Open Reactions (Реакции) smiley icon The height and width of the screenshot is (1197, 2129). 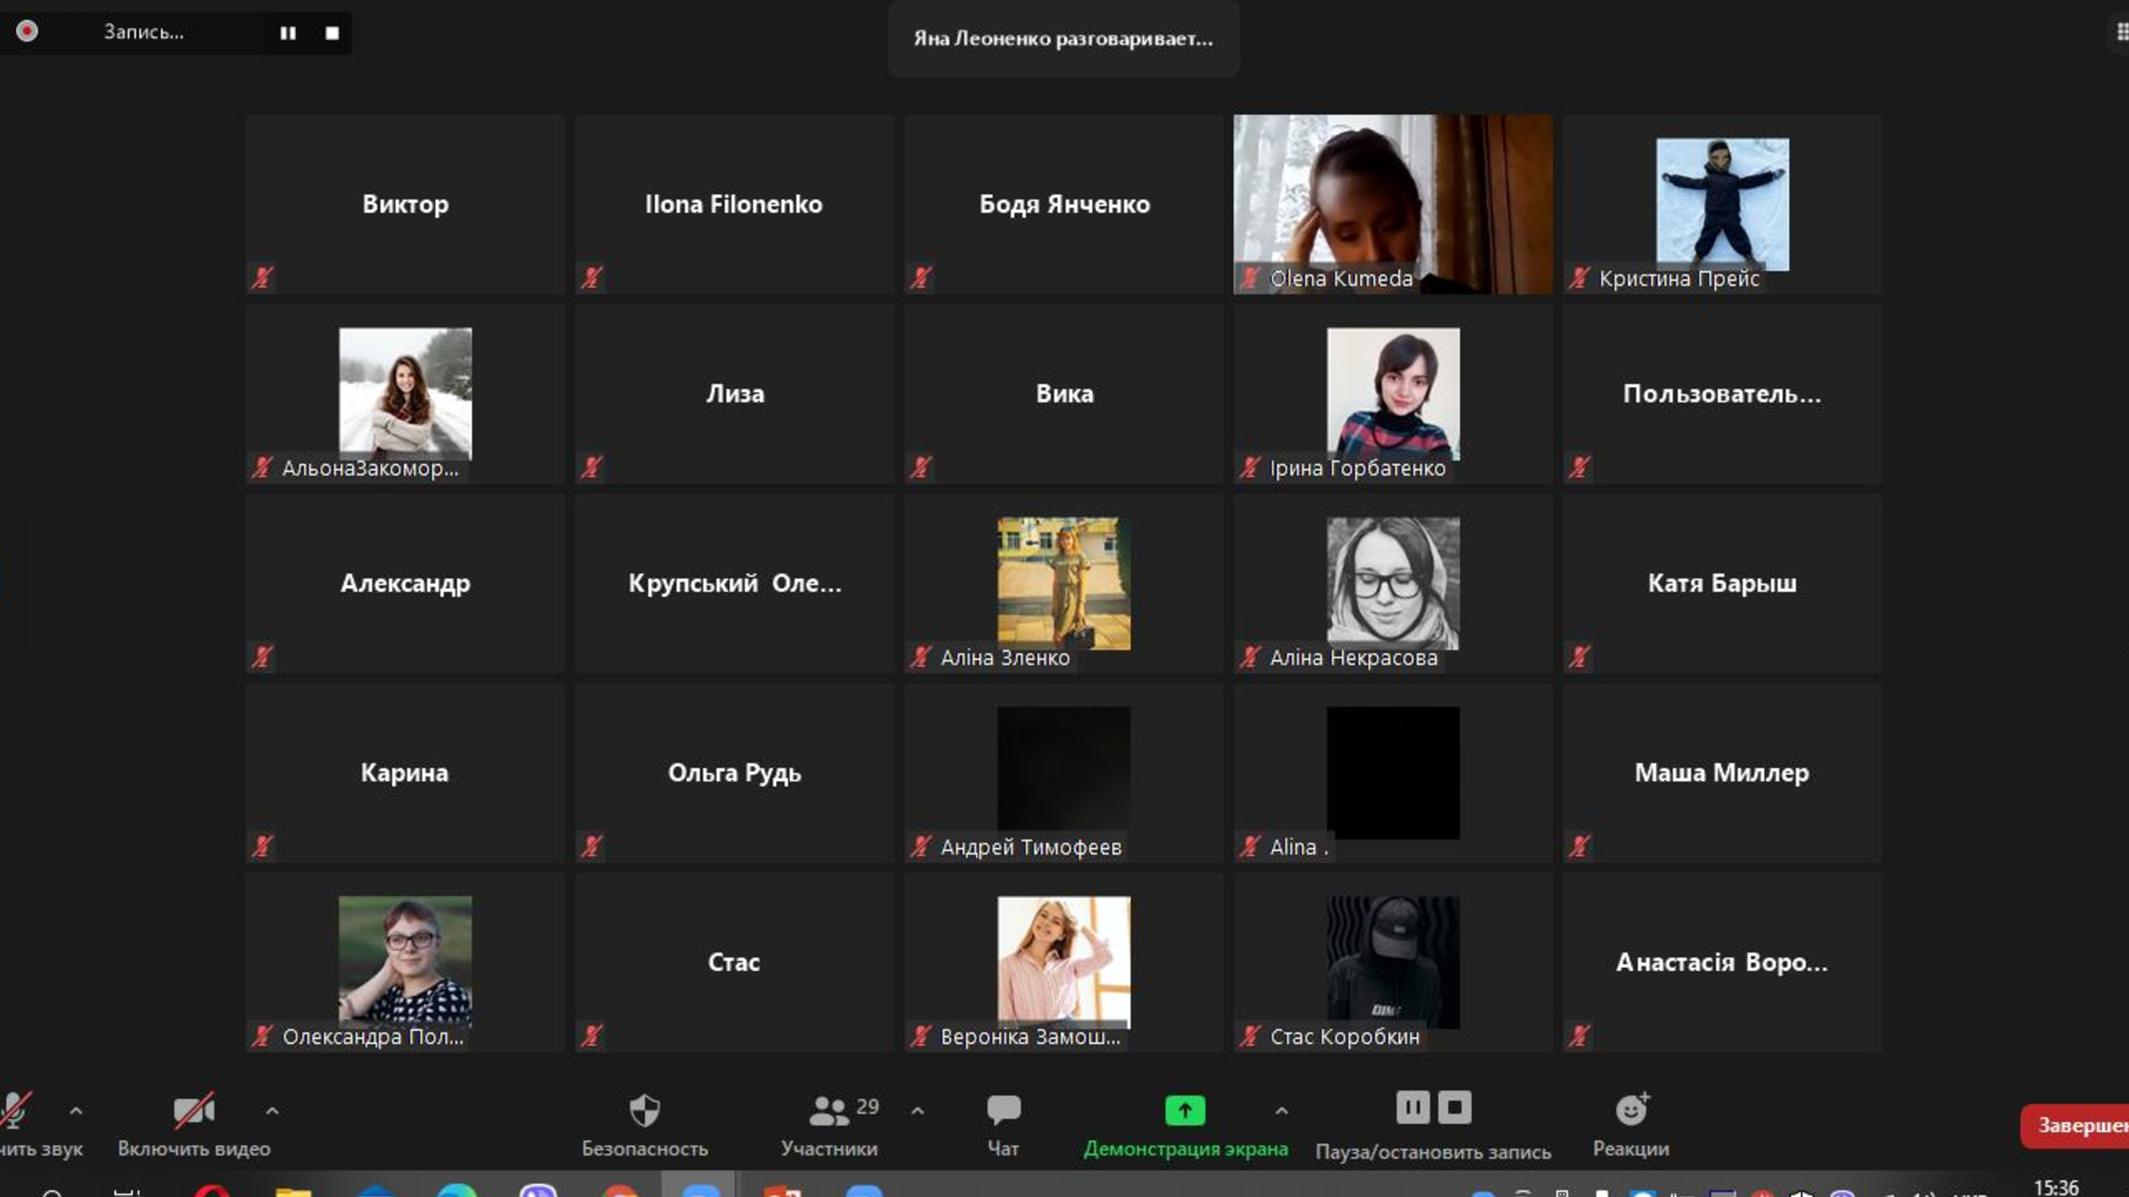click(1631, 1111)
